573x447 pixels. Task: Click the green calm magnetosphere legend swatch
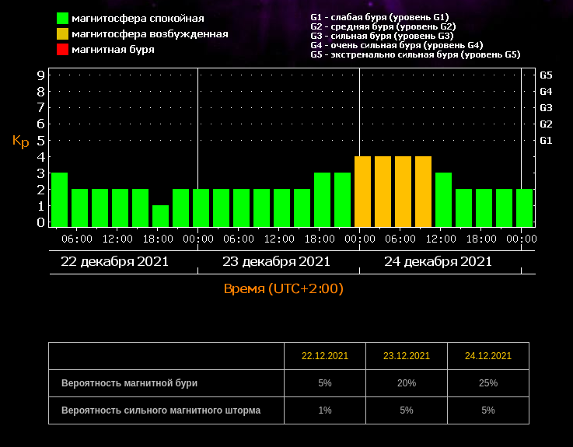point(62,19)
